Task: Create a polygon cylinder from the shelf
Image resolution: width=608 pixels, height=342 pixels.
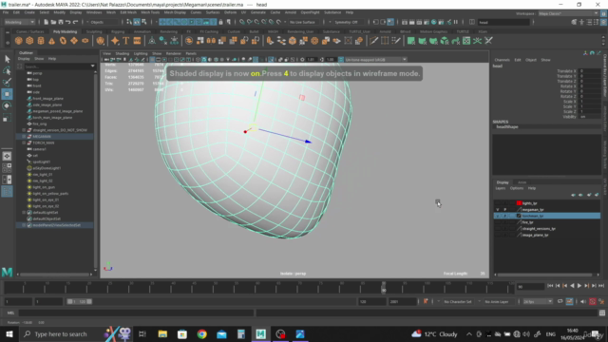Action: (41, 41)
